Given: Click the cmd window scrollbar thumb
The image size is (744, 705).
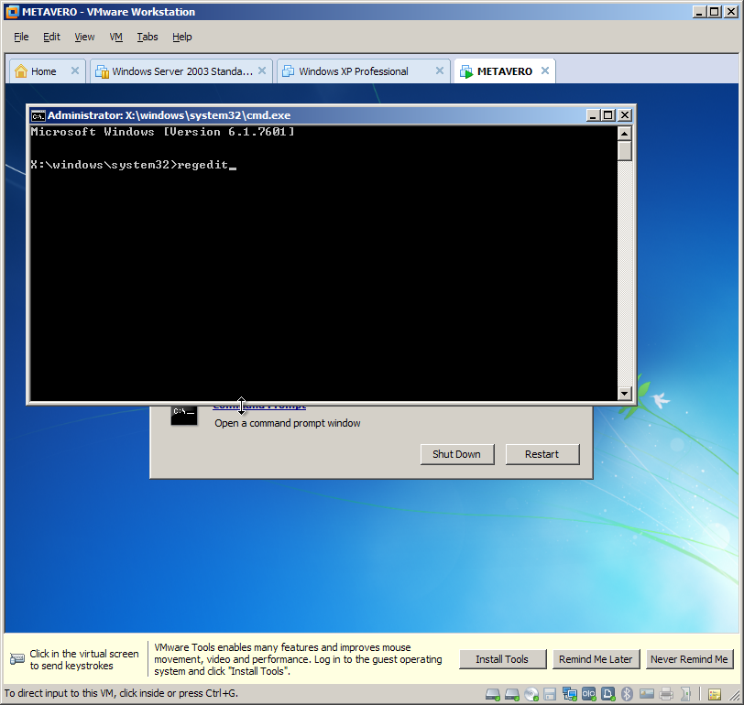Looking at the screenshot, I should pos(625,151).
